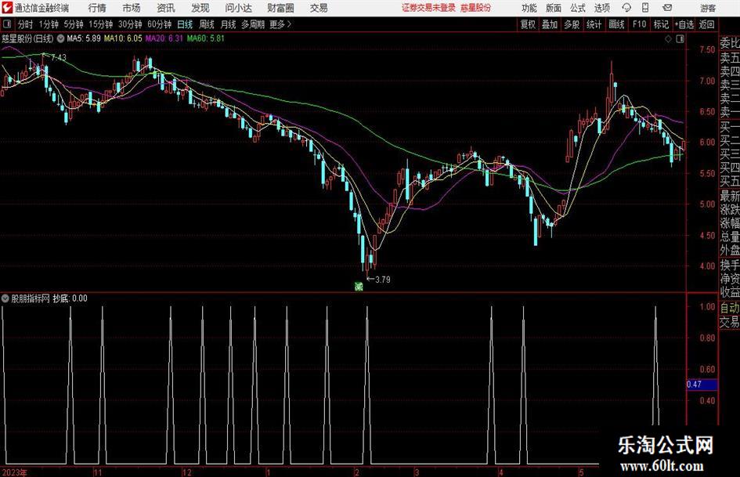The image size is (740, 477).
Task: Click the 复权 button
Action: (x=528, y=24)
